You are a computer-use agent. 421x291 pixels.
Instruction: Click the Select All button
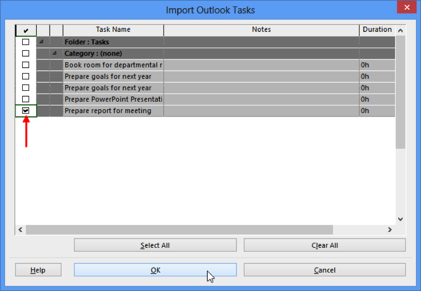(155, 245)
